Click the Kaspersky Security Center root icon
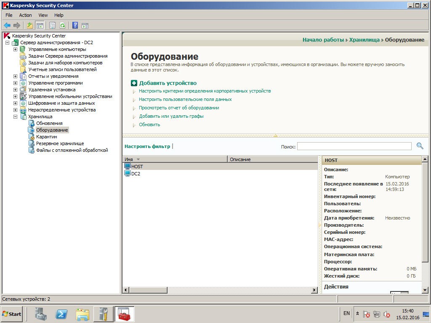This screenshot has height=323, width=431. click(7, 36)
